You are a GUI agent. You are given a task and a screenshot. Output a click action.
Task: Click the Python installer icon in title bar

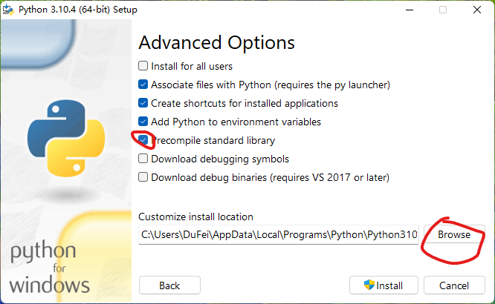pyautogui.click(x=8, y=10)
